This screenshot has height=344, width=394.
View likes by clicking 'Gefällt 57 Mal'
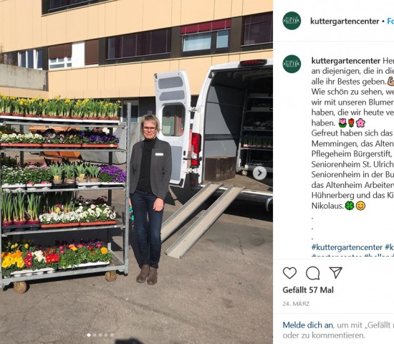coord(308,290)
